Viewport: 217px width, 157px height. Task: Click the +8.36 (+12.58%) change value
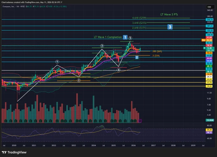coord(60,6)
